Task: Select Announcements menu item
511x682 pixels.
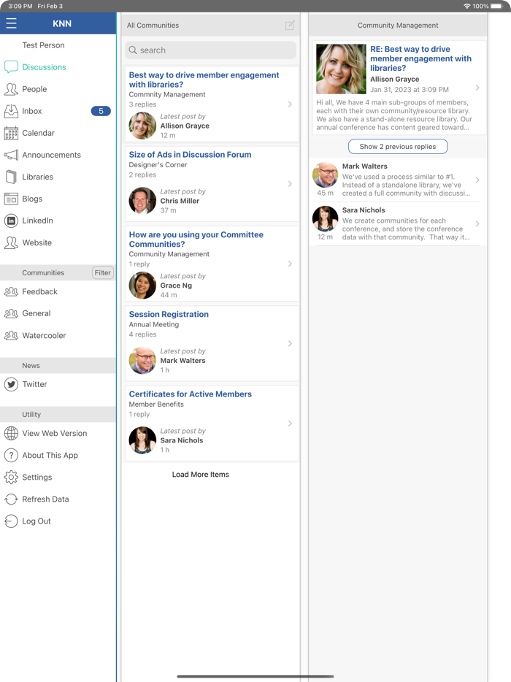Action: click(x=58, y=155)
